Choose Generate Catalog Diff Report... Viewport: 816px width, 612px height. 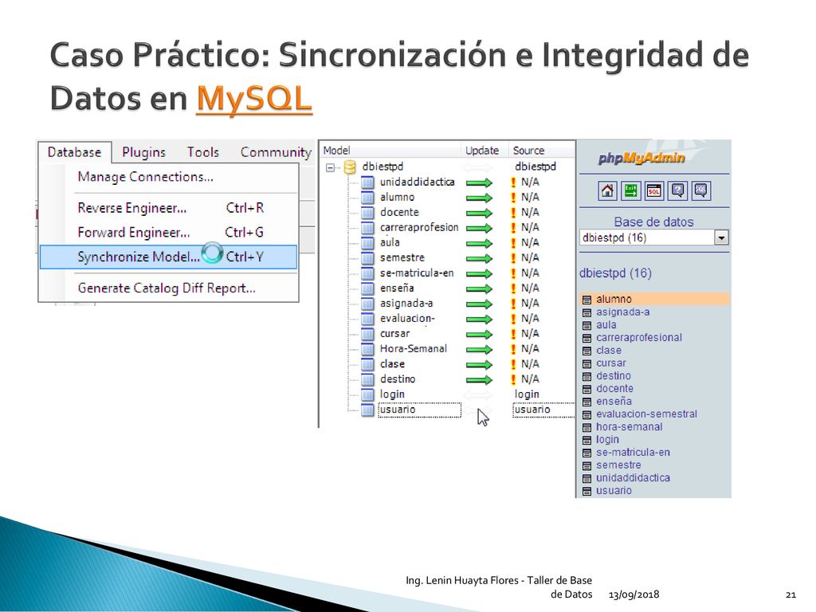[168, 288]
